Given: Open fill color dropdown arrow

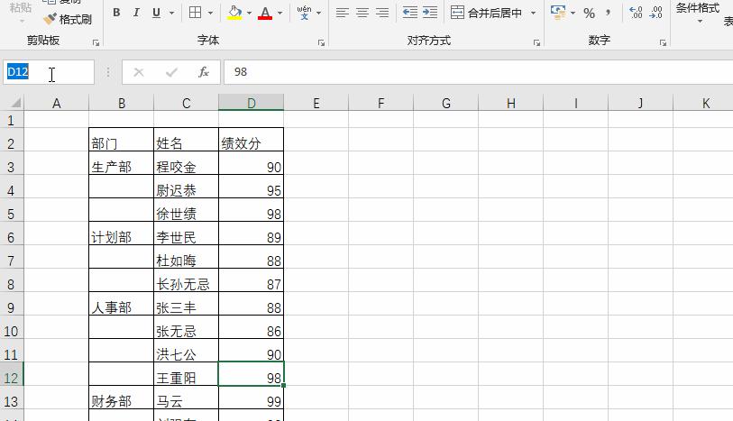Looking at the screenshot, I should [249, 14].
